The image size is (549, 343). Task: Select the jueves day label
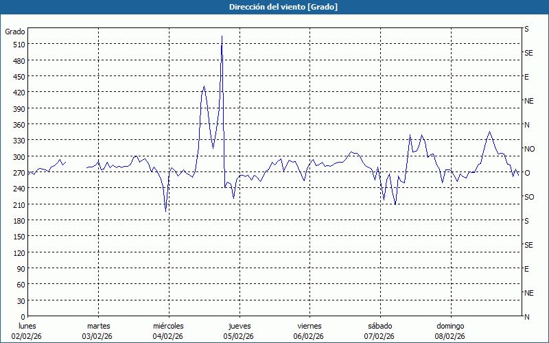pyautogui.click(x=239, y=326)
